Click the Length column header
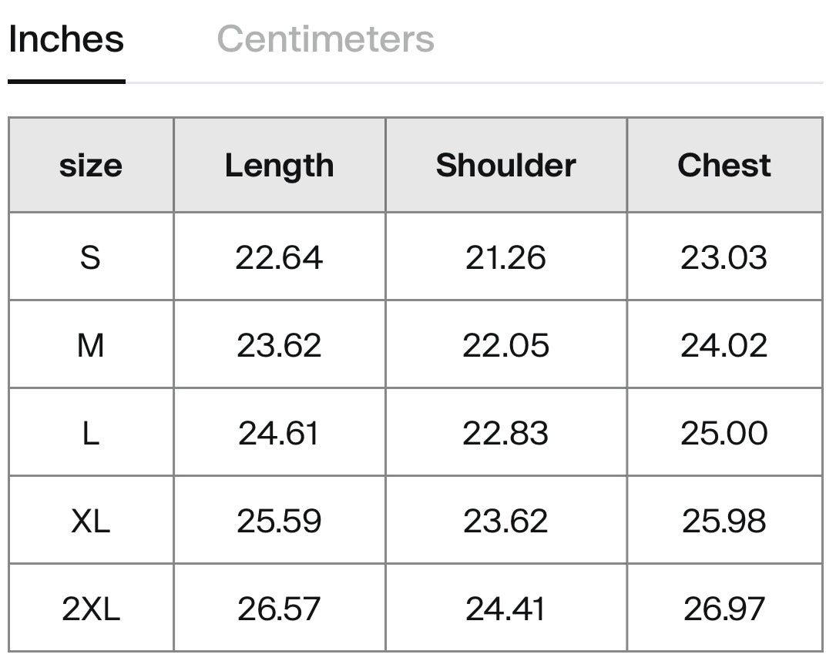This screenshot has height=661, width=836. [280, 165]
